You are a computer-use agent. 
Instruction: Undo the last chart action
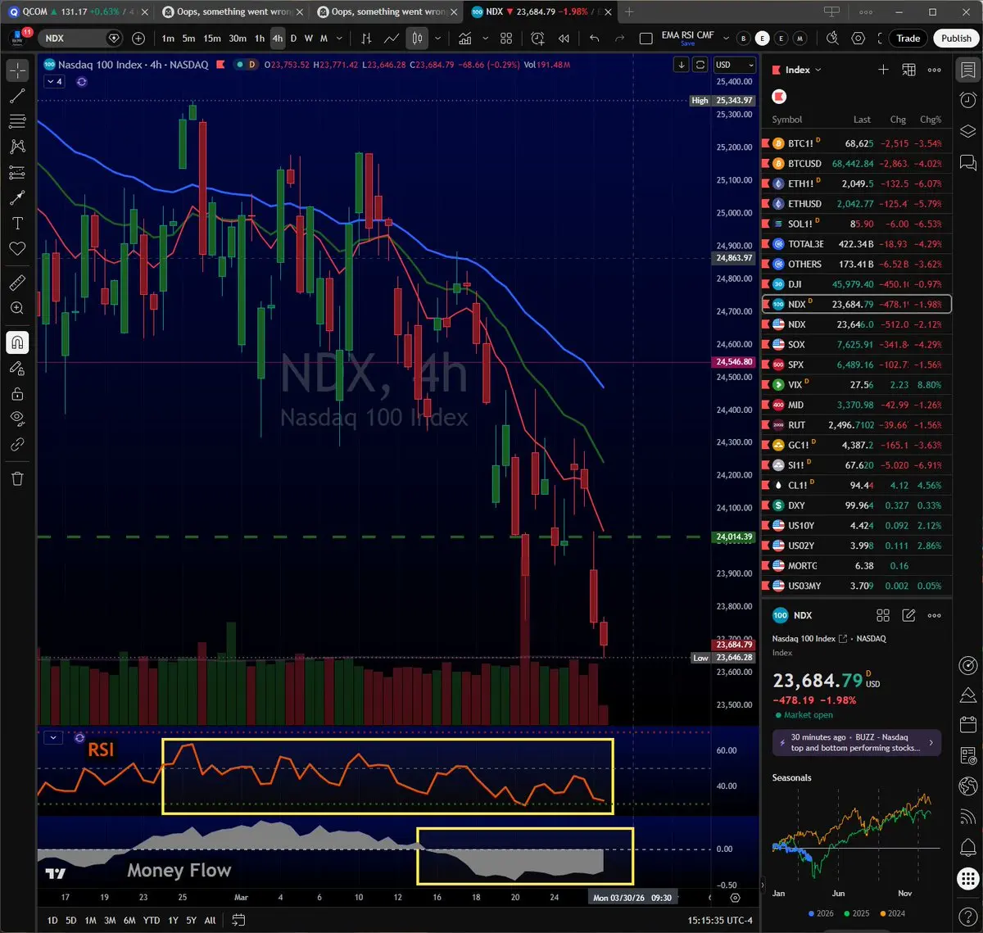[594, 38]
